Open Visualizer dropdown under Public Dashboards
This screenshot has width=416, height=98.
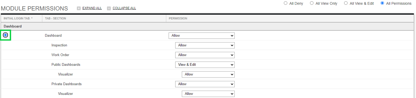coord(208,74)
